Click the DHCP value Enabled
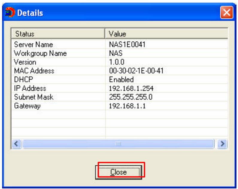This screenshot has width=238, height=189. tap(121, 80)
